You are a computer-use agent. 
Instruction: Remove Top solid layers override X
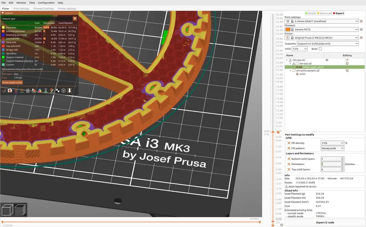click(x=289, y=169)
